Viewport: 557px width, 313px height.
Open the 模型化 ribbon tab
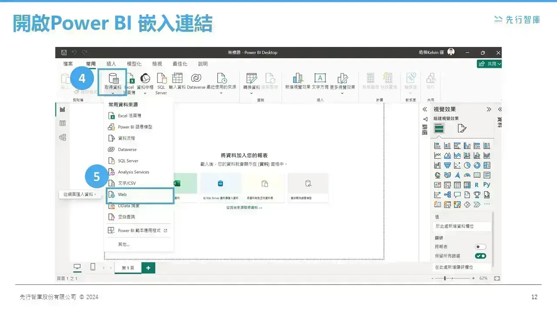click(134, 63)
